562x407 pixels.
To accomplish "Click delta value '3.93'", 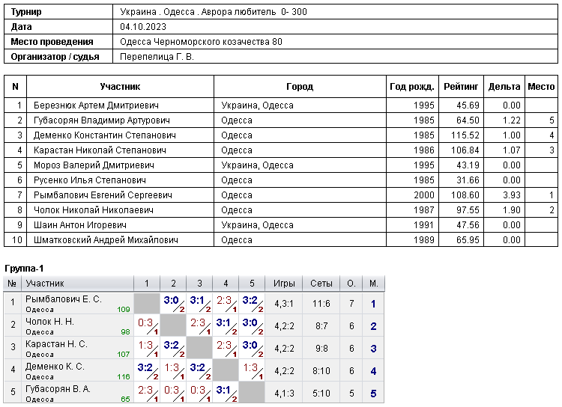I will tap(512, 195).
